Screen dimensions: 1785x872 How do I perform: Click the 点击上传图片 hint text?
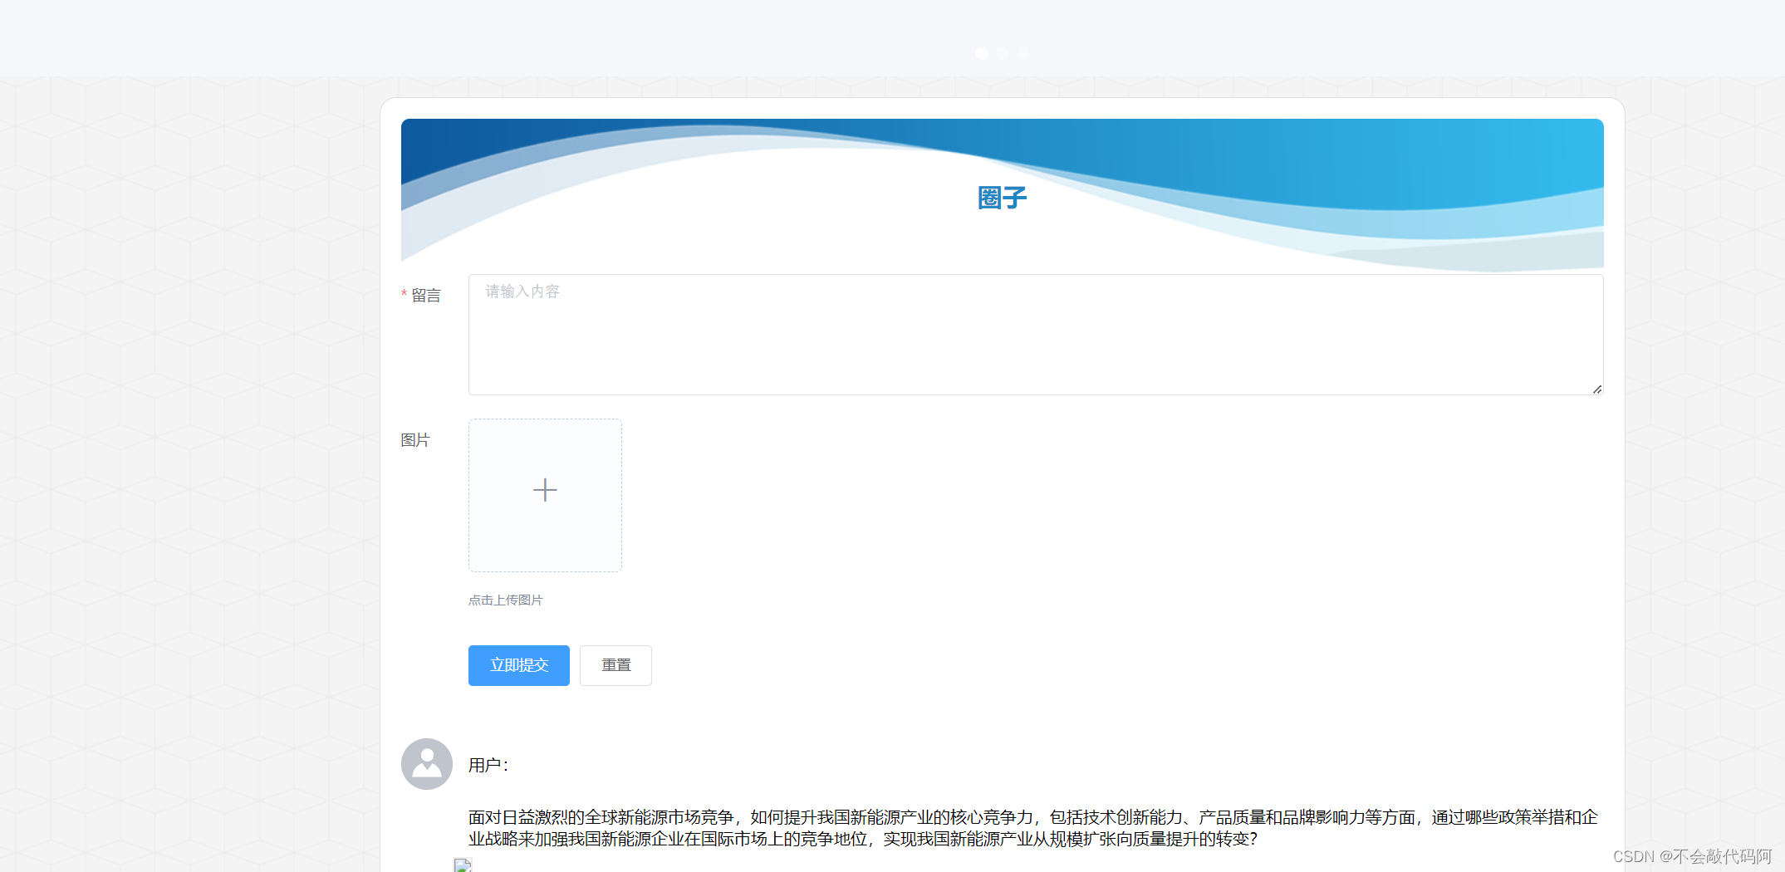click(505, 600)
